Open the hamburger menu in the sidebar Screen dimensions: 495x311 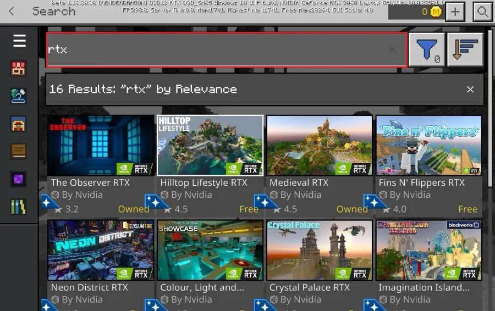point(19,41)
